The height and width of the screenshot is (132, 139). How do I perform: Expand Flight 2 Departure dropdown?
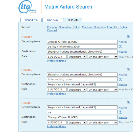[x=77, y=90]
